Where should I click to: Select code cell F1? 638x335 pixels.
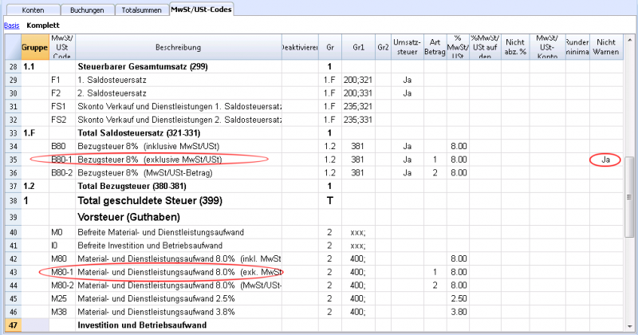(x=62, y=80)
